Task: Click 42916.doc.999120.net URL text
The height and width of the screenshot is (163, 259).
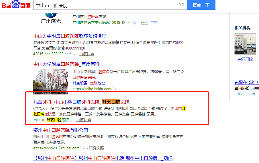Action: [52, 54]
